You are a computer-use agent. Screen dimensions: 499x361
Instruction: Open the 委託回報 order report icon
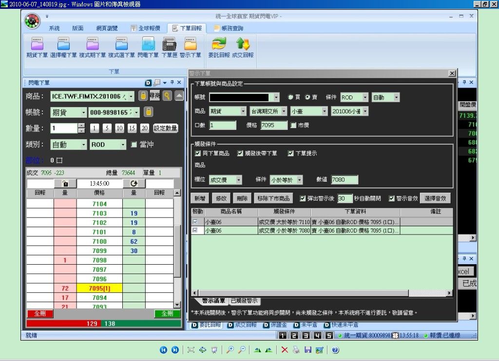click(x=219, y=47)
